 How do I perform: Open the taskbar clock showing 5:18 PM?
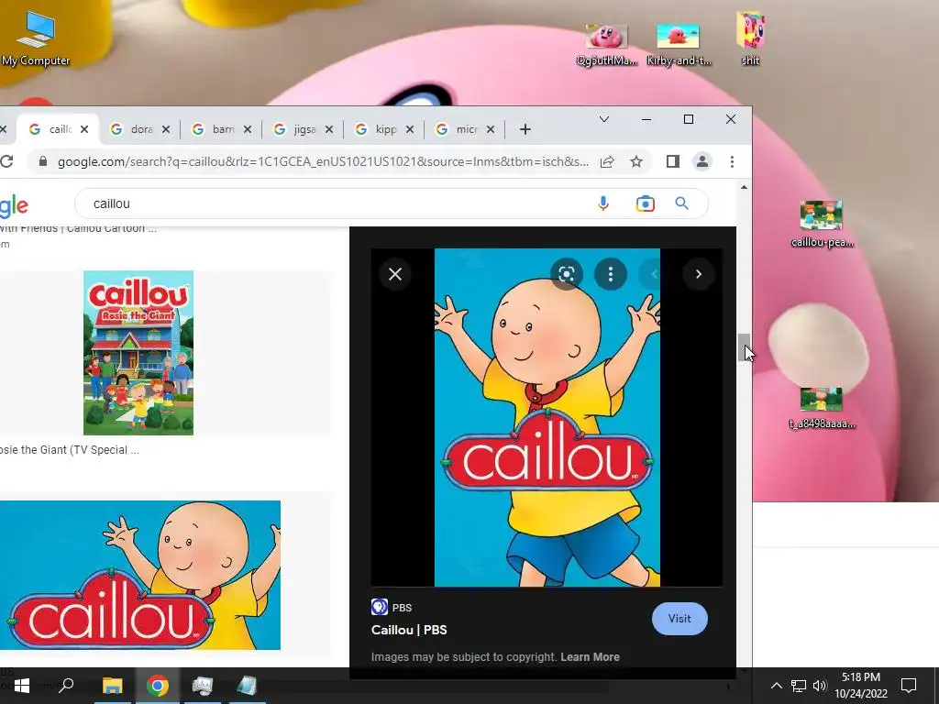pos(861,686)
